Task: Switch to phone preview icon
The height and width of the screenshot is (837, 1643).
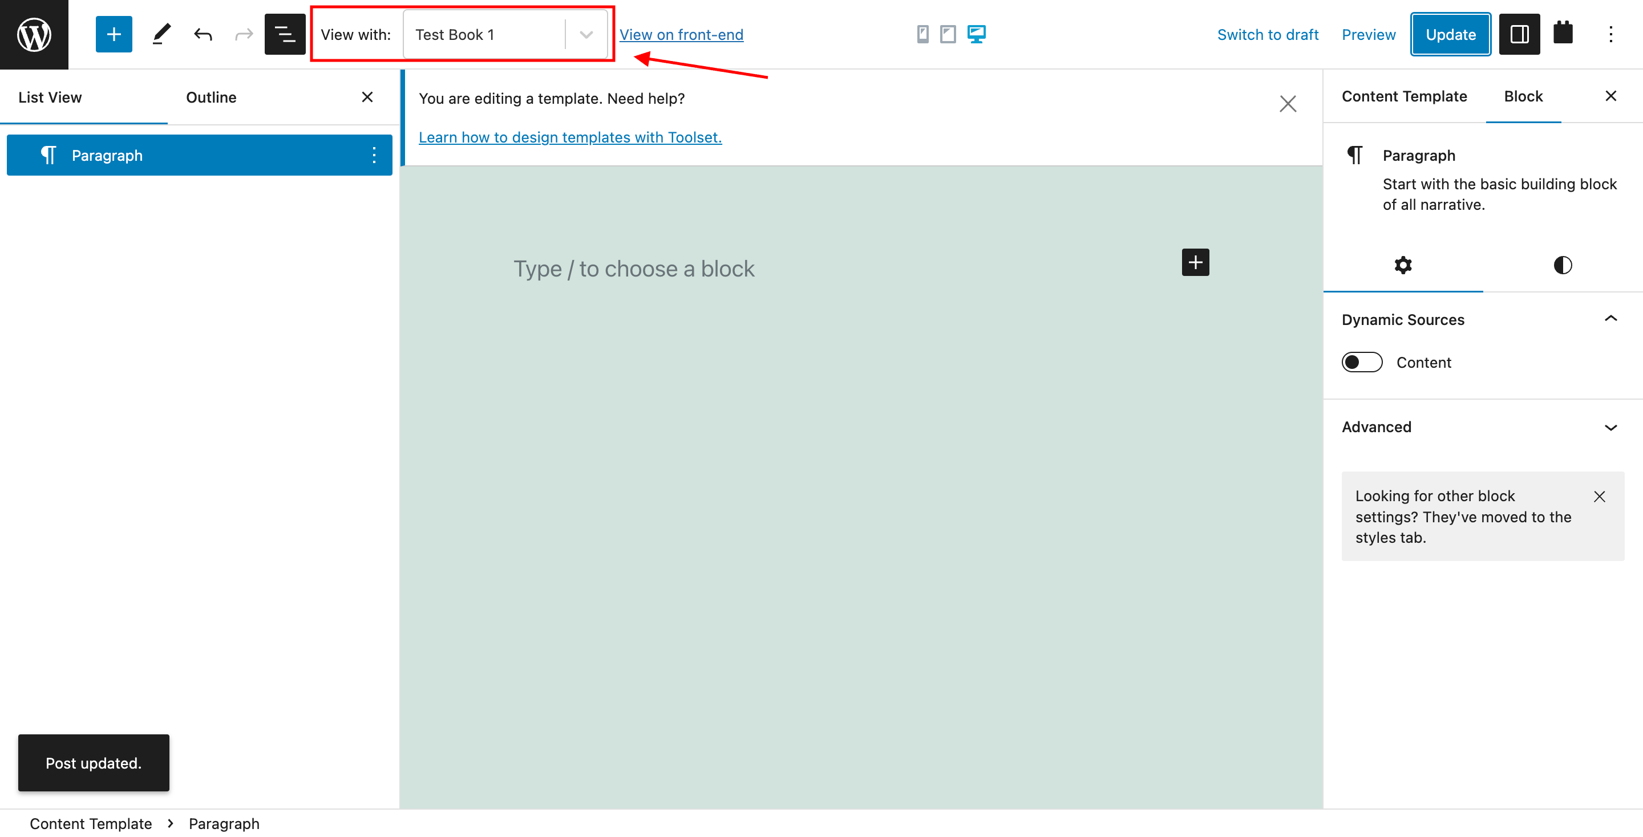Action: pos(922,34)
